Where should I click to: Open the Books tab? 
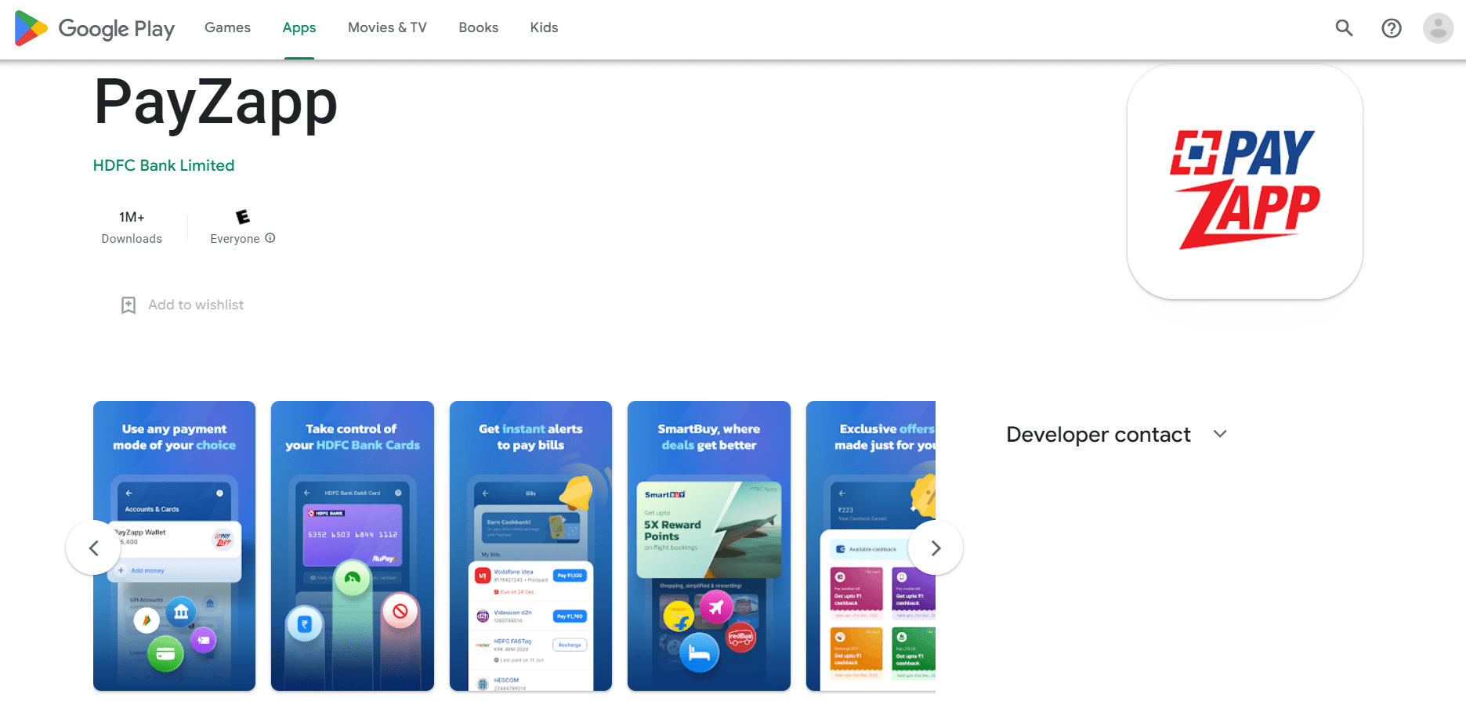coord(478,28)
